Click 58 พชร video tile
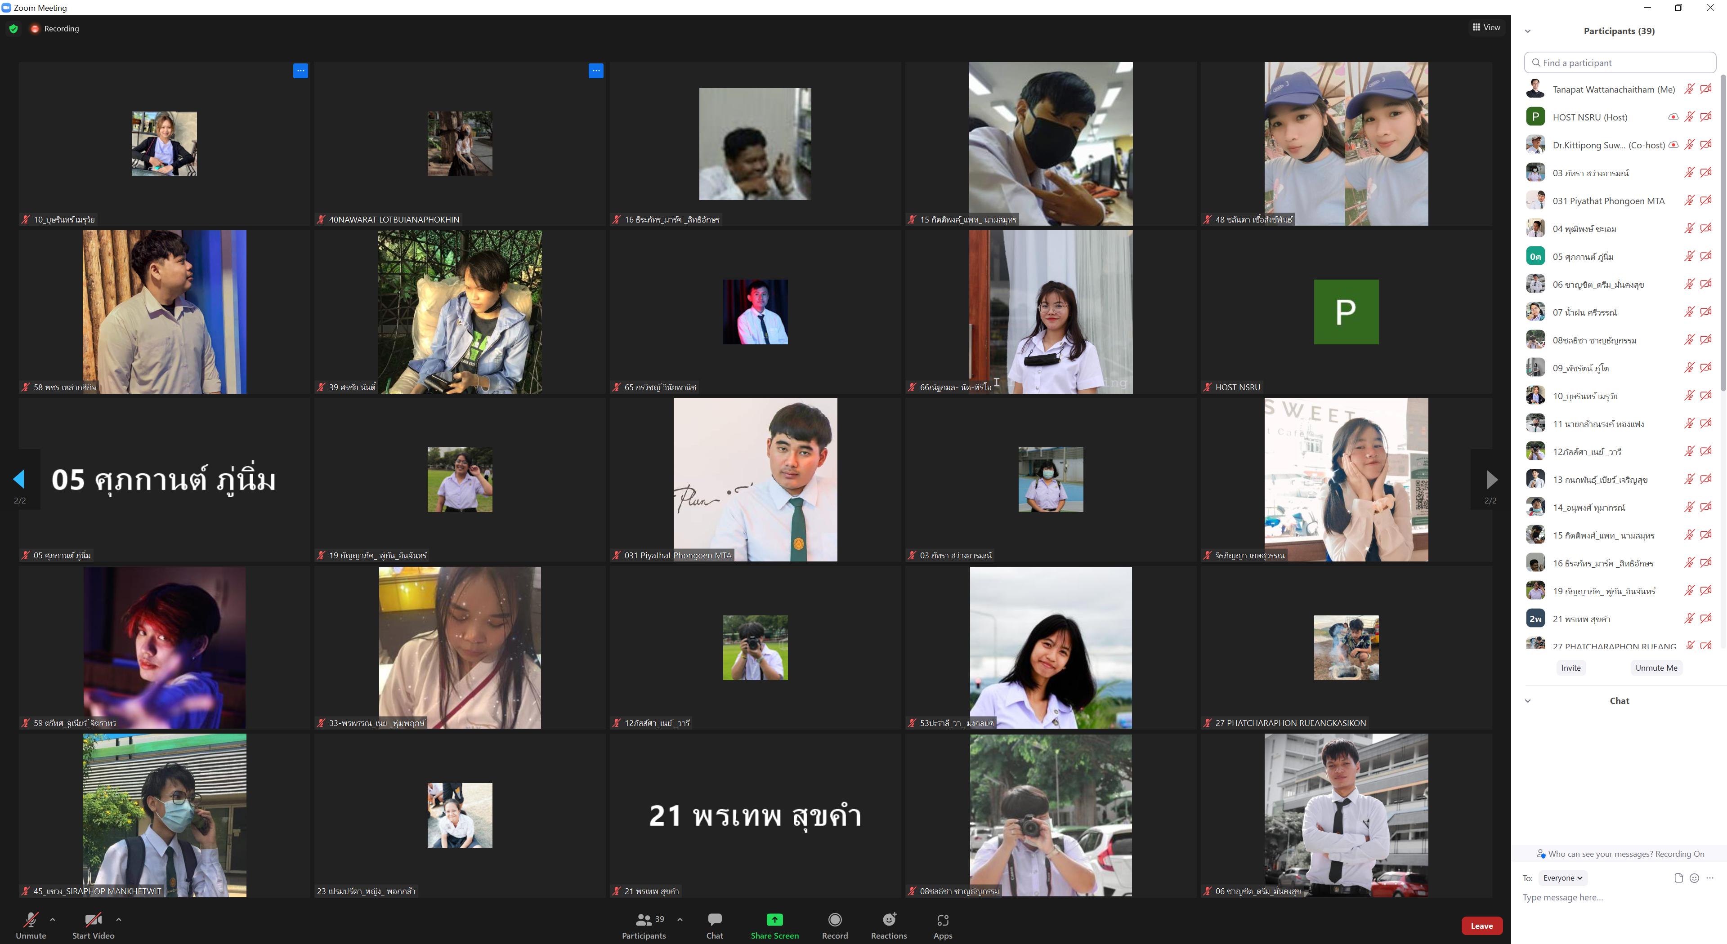The width and height of the screenshot is (1727, 944). click(x=164, y=312)
